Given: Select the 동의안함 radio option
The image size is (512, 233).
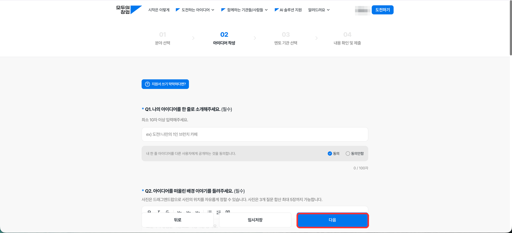Looking at the screenshot, I should tap(355, 154).
